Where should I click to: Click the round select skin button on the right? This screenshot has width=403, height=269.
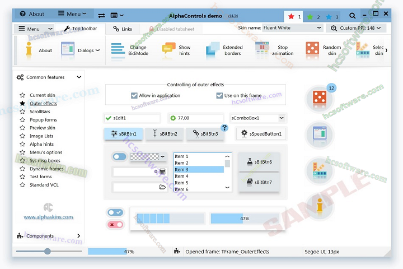point(320,170)
